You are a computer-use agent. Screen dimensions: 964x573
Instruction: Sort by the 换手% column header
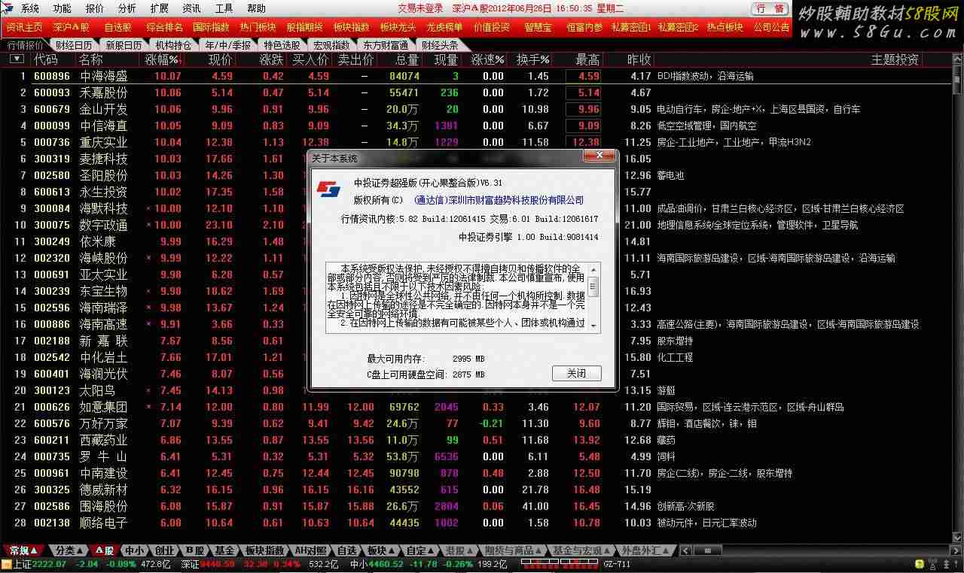pyautogui.click(x=532, y=60)
